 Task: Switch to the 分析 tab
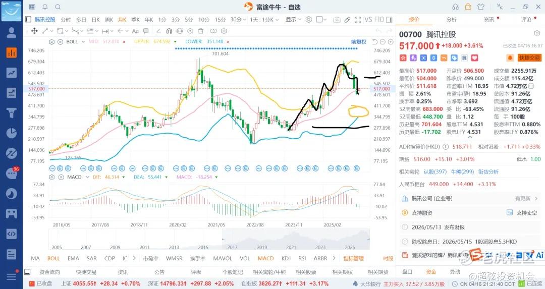point(451,20)
